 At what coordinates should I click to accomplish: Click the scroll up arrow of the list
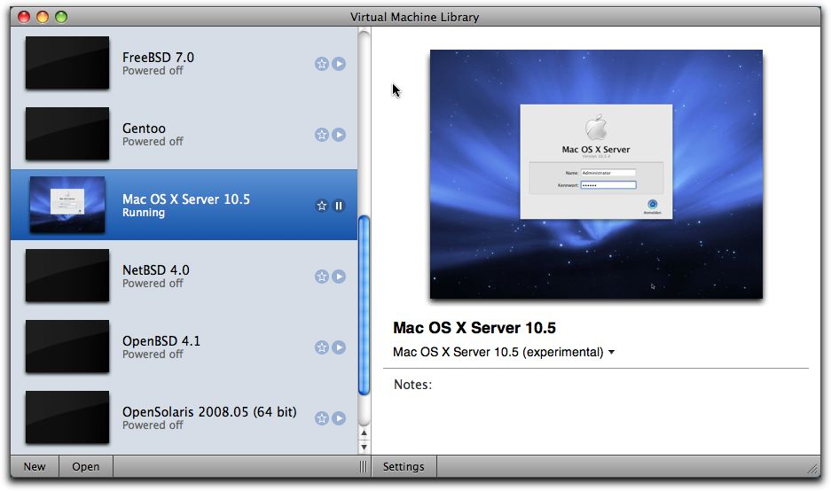tap(365, 433)
